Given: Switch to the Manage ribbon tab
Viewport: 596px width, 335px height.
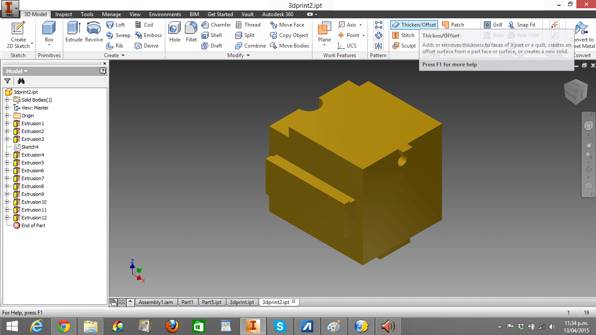Looking at the screenshot, I should click(111, 14).
